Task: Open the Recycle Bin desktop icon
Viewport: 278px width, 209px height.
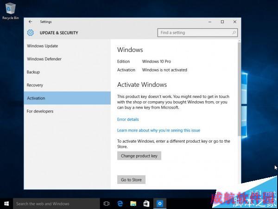Action: pyautogui.click(x=11, y=11)
